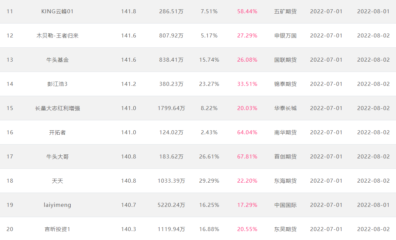
Task: Select the 1799.64万 equity amount
Action: (x=171, y=108)
